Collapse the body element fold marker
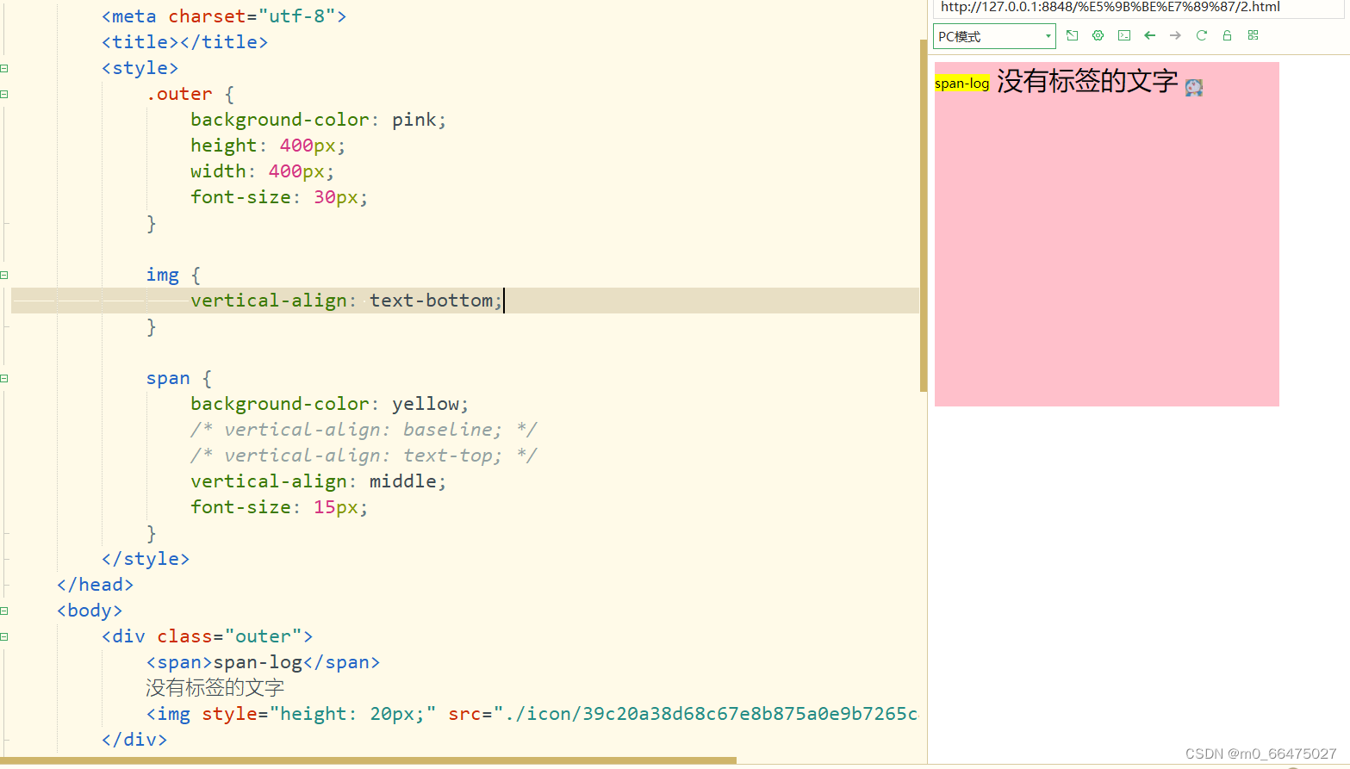Screen dimensions: 1350x769 5,610
